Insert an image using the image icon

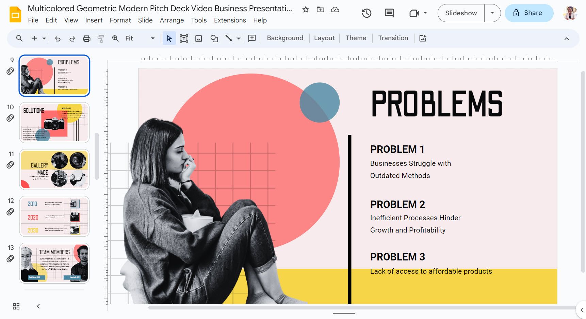[x=198, y=38]
